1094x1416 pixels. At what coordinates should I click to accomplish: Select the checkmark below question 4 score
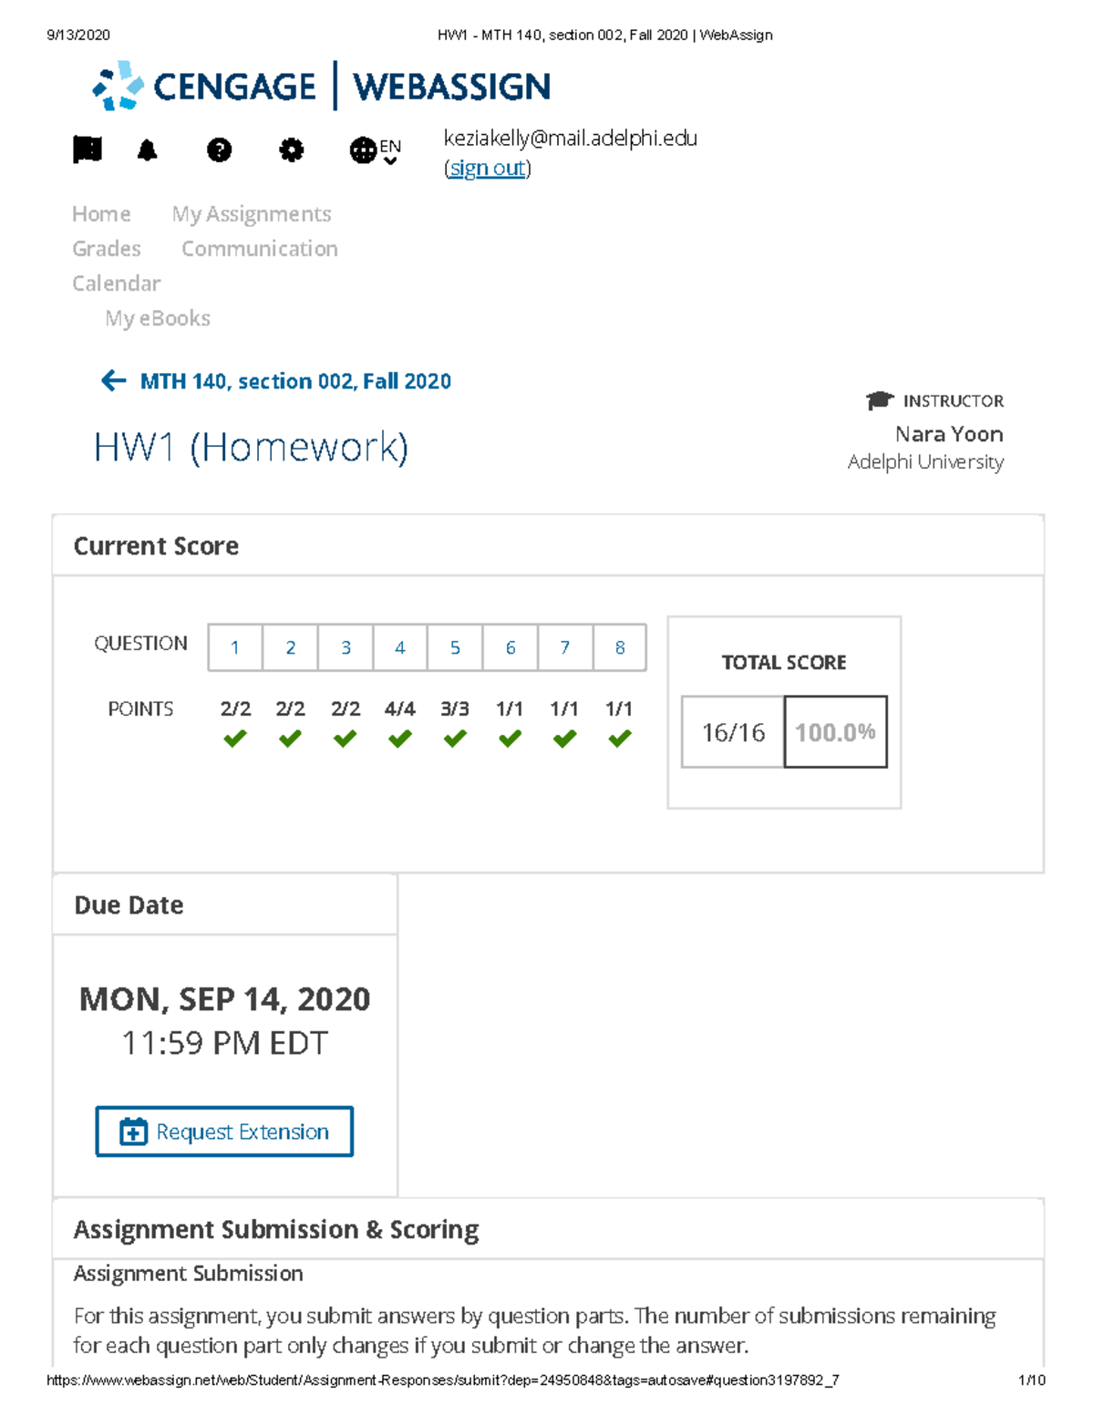point(399,739)
